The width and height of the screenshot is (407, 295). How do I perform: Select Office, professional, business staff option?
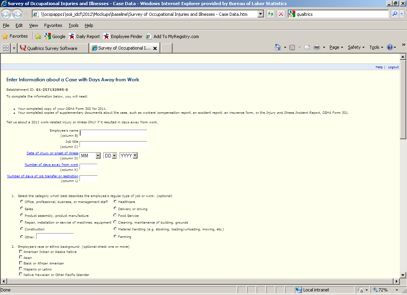(22, 201)
